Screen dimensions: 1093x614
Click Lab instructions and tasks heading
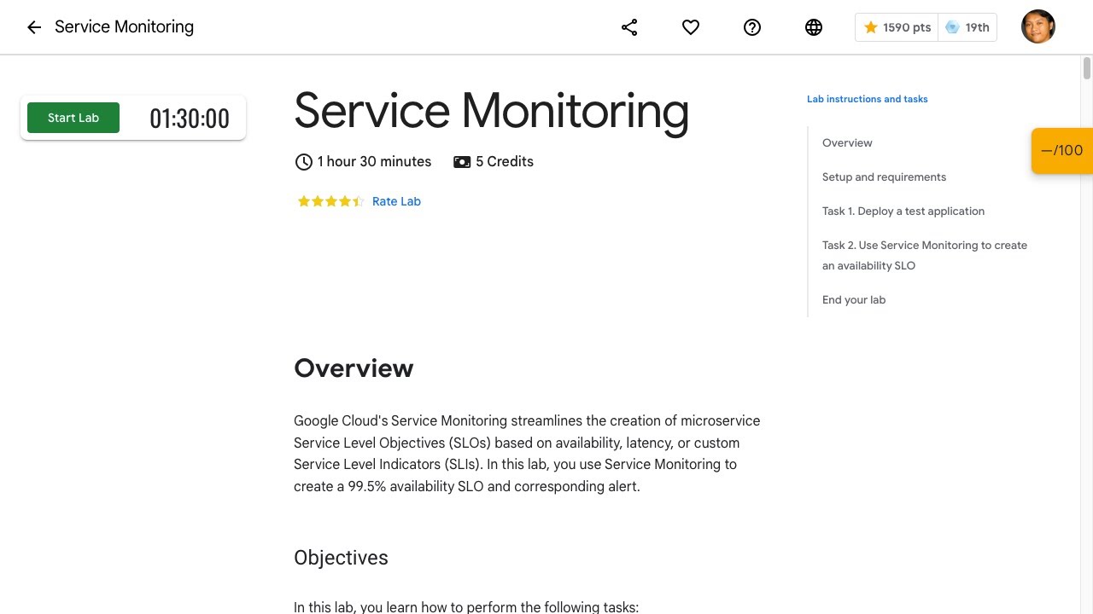867,99
